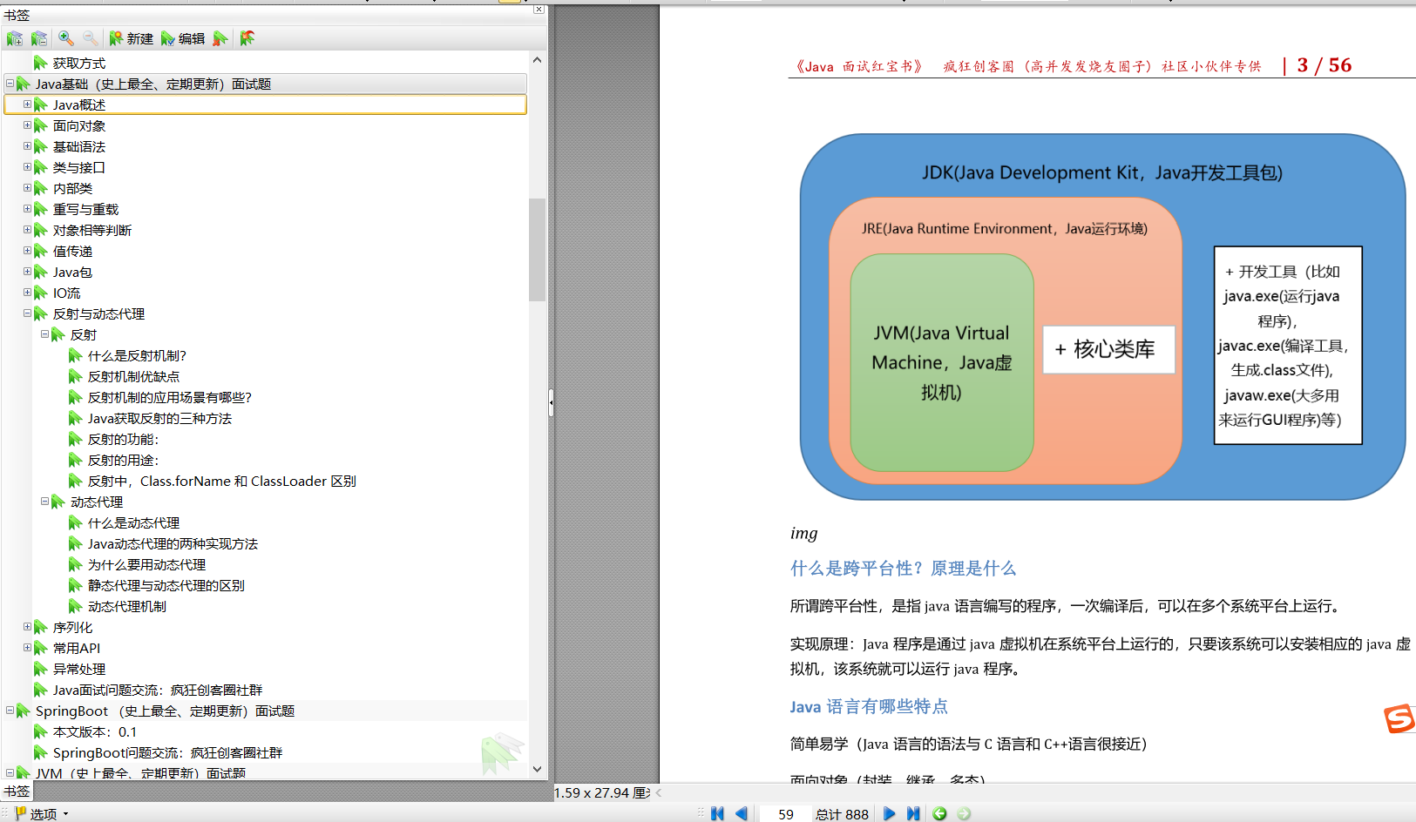Expand the Java概述 bookmark node
The height and width of the screenshot is (822, 1416).
27,104
